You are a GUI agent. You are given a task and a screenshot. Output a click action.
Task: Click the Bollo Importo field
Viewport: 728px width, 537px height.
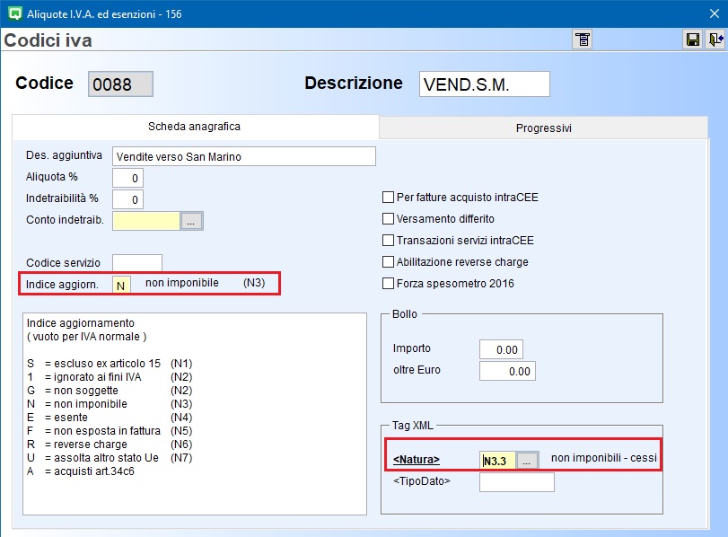501,349
